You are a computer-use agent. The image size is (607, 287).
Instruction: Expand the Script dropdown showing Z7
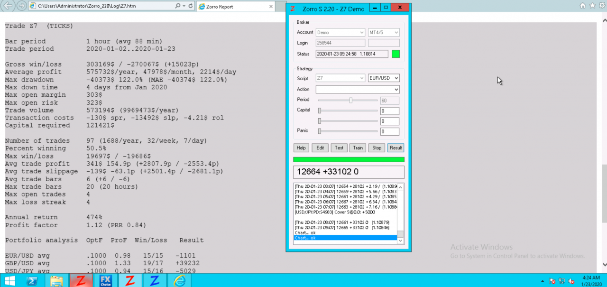(x=340, y=78)
